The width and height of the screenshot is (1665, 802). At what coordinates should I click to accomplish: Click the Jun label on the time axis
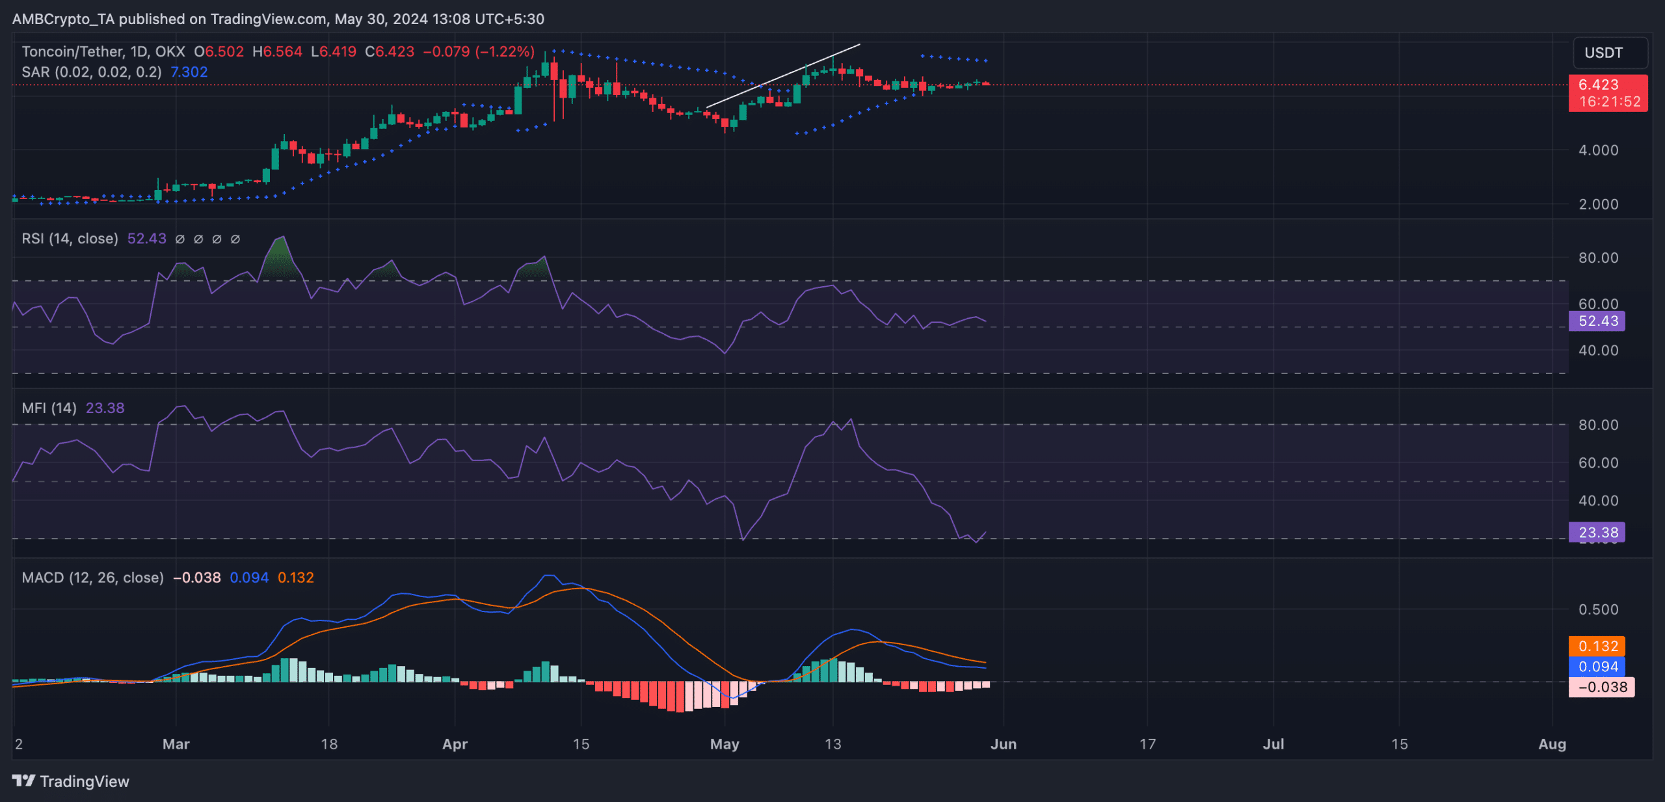[1004, 744]
